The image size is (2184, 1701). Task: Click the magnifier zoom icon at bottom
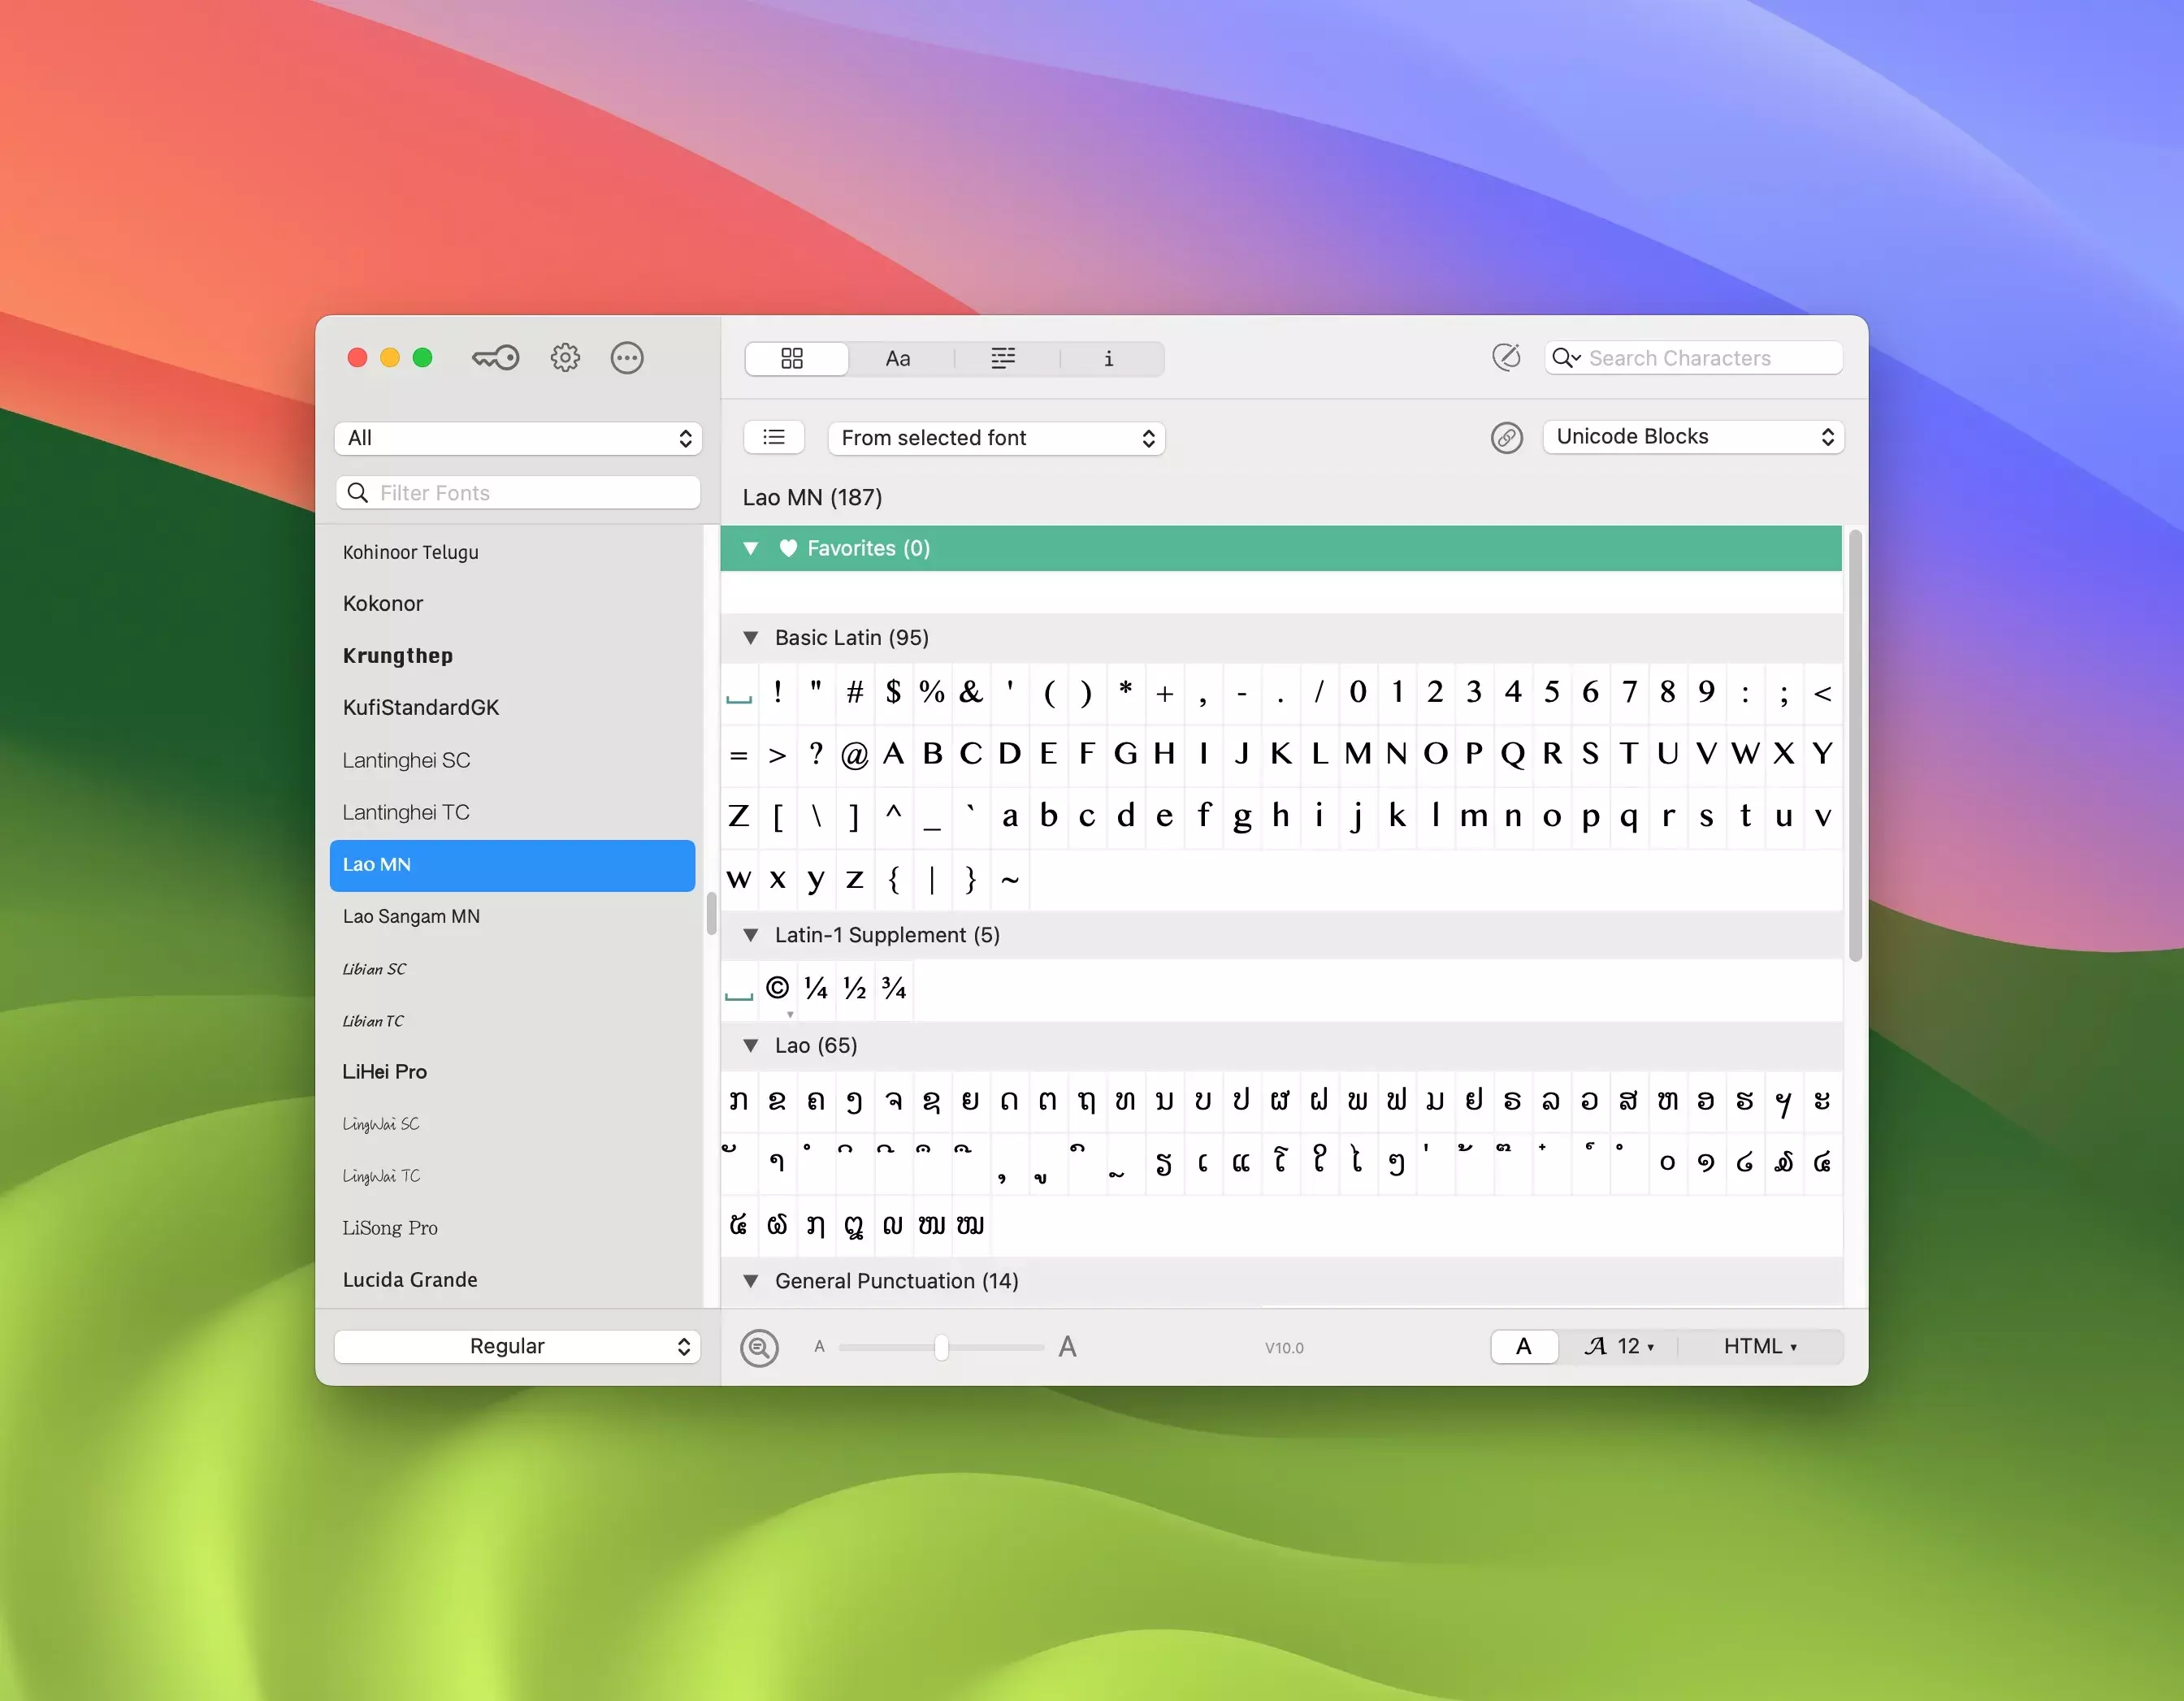coord(759,1347)
